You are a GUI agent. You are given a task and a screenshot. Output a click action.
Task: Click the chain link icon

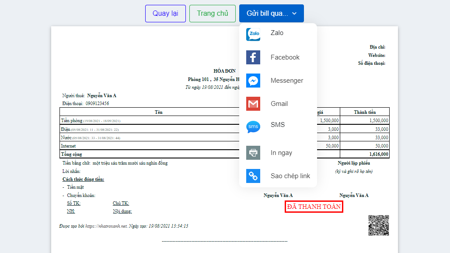click(x=253, y=176)
